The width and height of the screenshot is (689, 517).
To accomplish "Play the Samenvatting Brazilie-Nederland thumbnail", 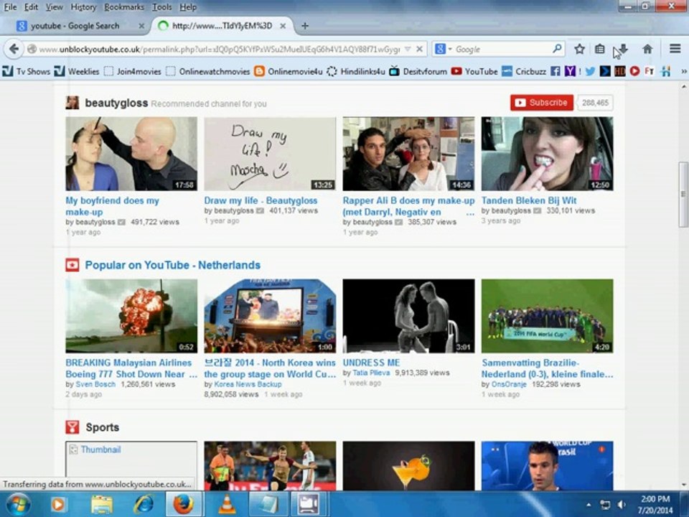I will coord(547,316).
